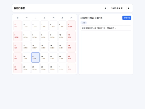Select April 9 calendar cell

click(x=53, y=36)
